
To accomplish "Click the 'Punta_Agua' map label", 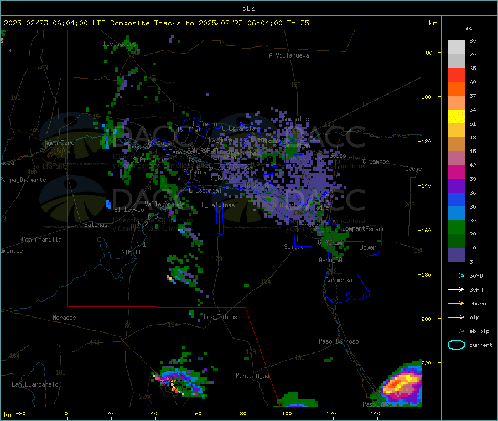I will point(252,376).
